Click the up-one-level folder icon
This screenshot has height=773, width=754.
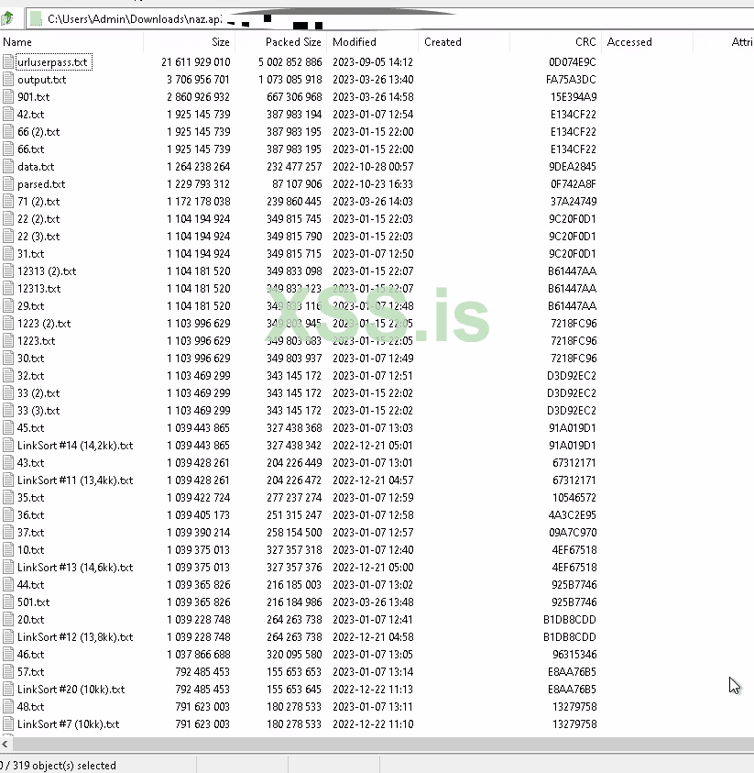pos(7,18)
